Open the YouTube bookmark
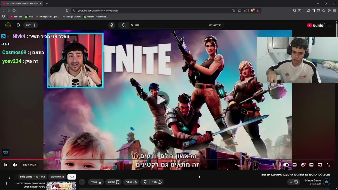The image size is (338, 190). pos(16,17)
